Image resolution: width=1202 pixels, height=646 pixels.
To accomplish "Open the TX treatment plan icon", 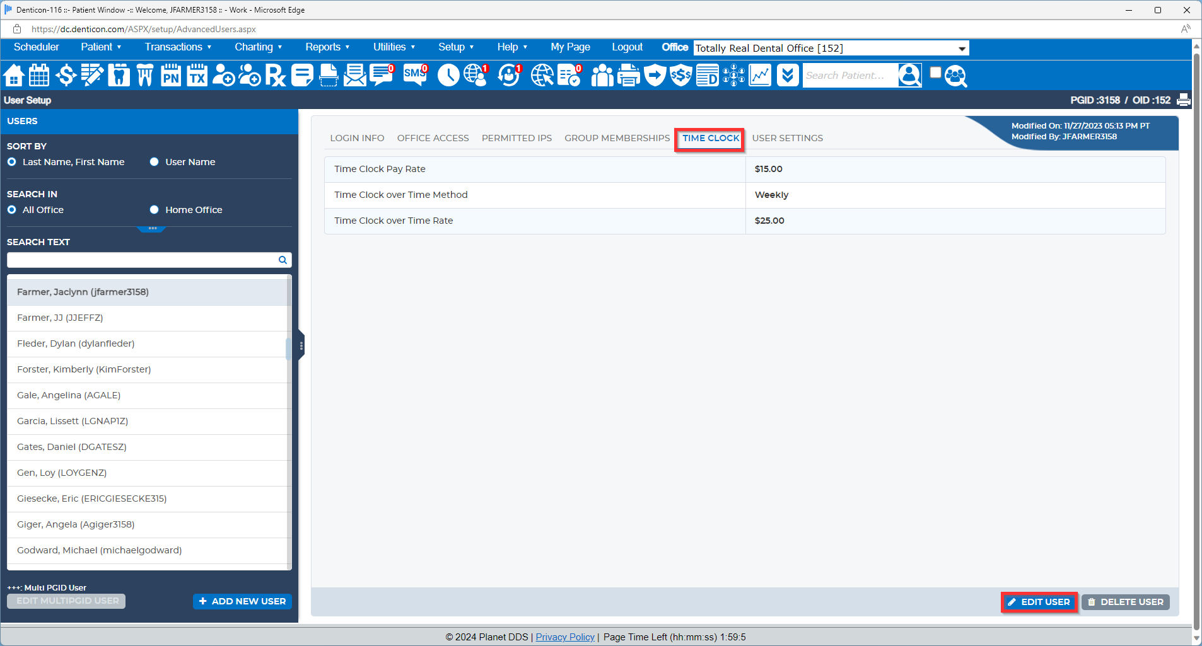I will (197, 76).
